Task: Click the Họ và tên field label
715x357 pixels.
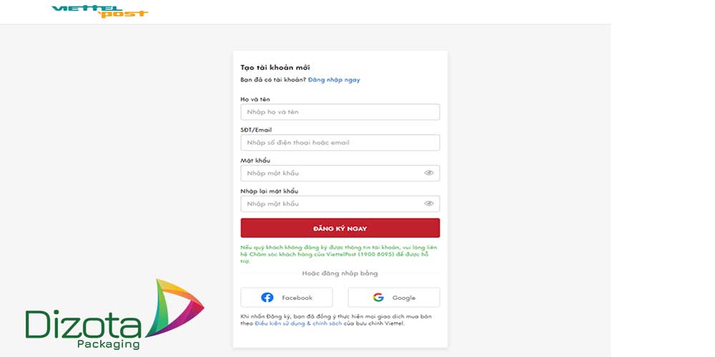Action: pos(255,99)
